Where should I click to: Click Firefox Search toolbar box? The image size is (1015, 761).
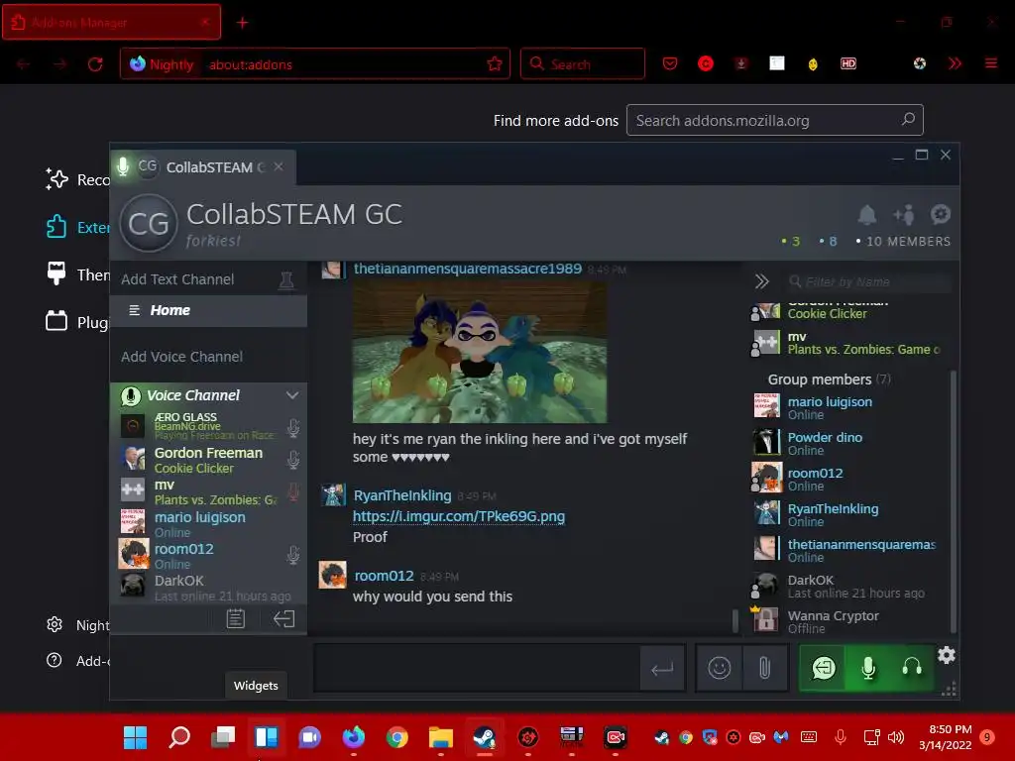point(583,63)
